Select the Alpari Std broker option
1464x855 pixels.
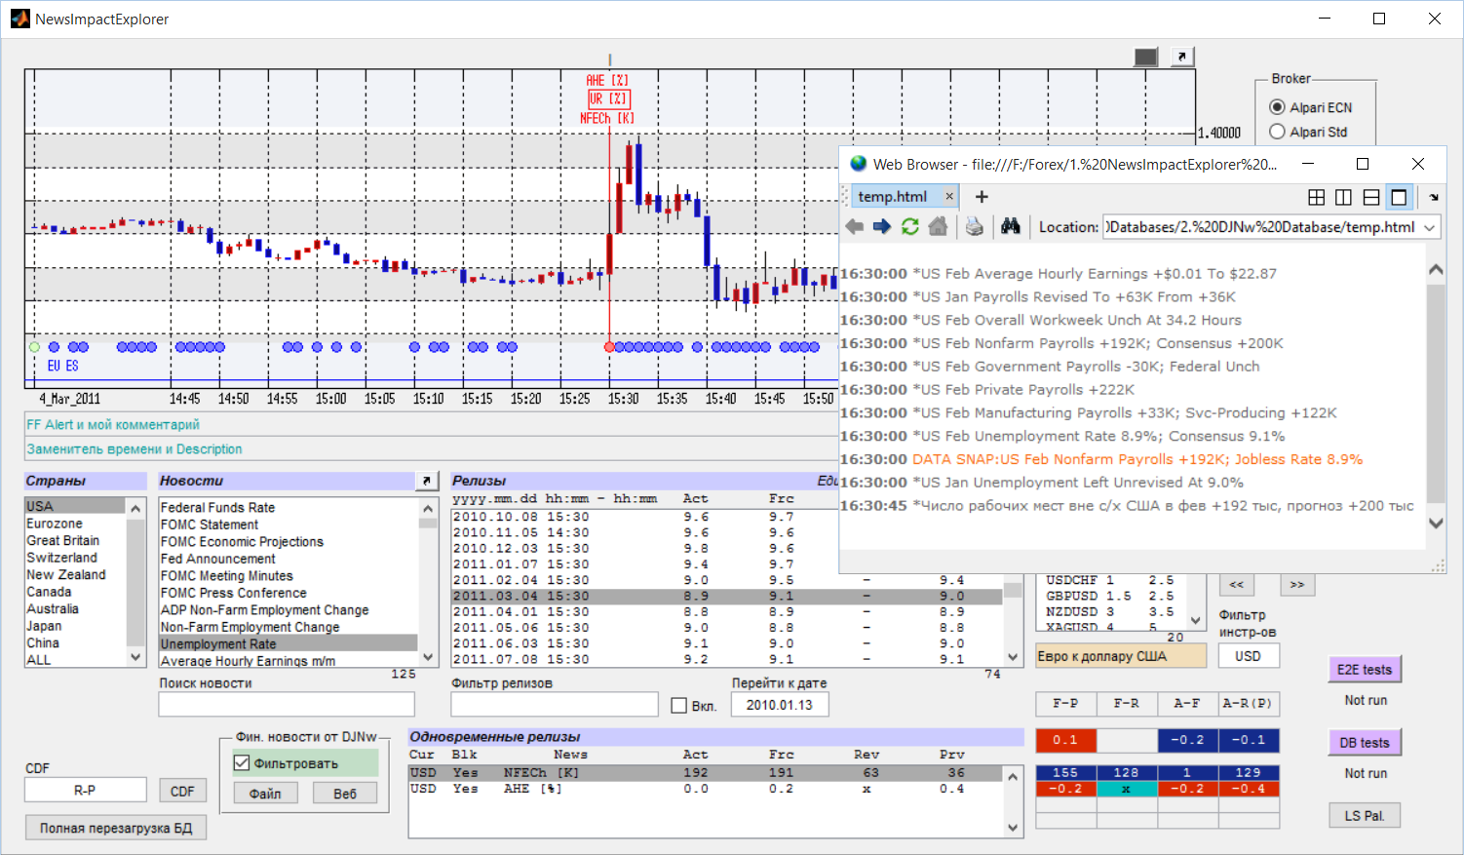pyautogui.click(x=1278, y=132)
